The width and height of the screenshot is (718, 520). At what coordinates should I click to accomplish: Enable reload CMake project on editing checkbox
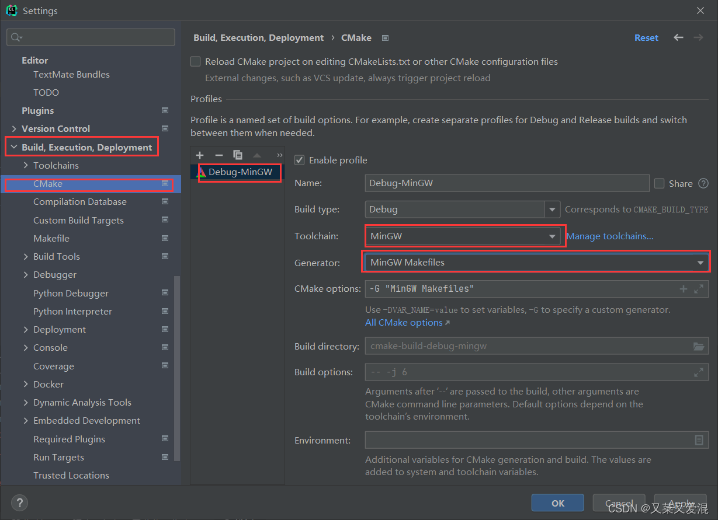click(196, 61)
